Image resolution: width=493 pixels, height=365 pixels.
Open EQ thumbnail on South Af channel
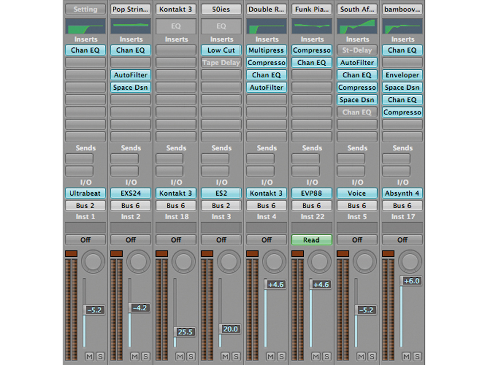pyautogui.click(x=357, y=26)
